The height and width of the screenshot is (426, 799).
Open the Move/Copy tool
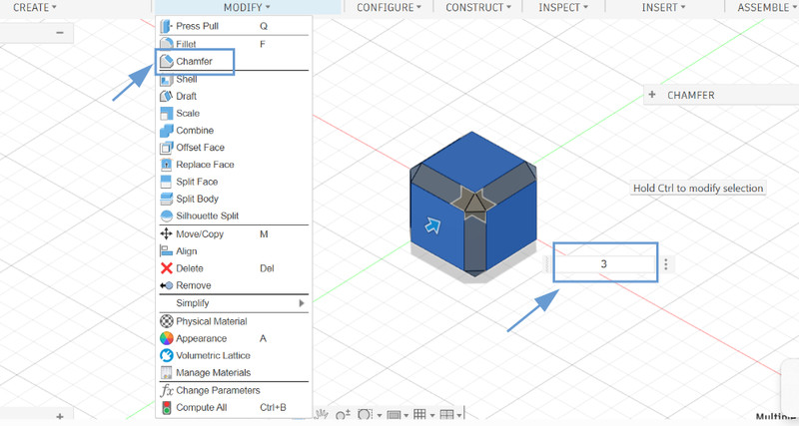pos(234,234)
